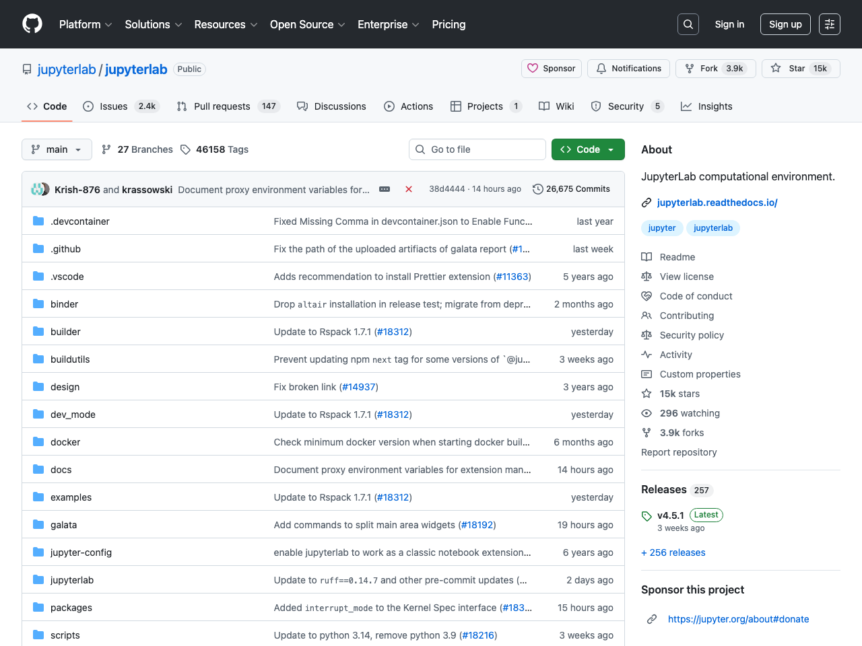Open the header search icon

(688, 24)
